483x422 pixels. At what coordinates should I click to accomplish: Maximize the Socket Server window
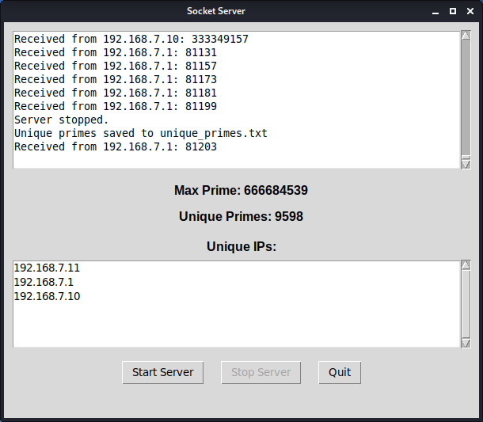click(x=453, y=11)
